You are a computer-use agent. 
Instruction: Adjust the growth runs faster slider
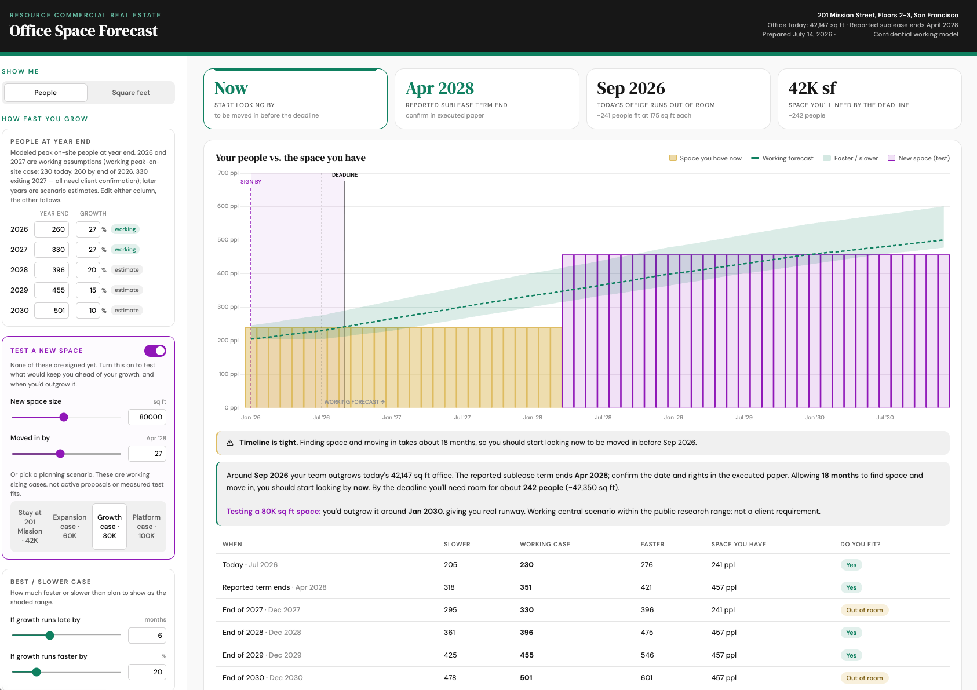tap(37, 672)
